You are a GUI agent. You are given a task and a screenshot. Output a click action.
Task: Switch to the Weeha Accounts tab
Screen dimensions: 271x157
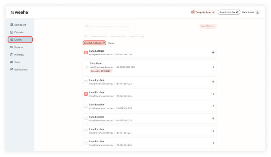[x=99, y=36]
